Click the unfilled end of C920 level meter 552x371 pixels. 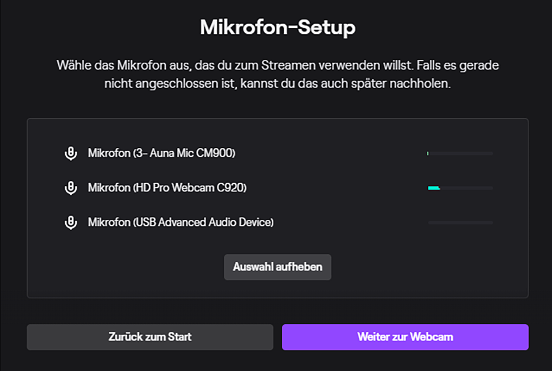(x=485, y=188)
